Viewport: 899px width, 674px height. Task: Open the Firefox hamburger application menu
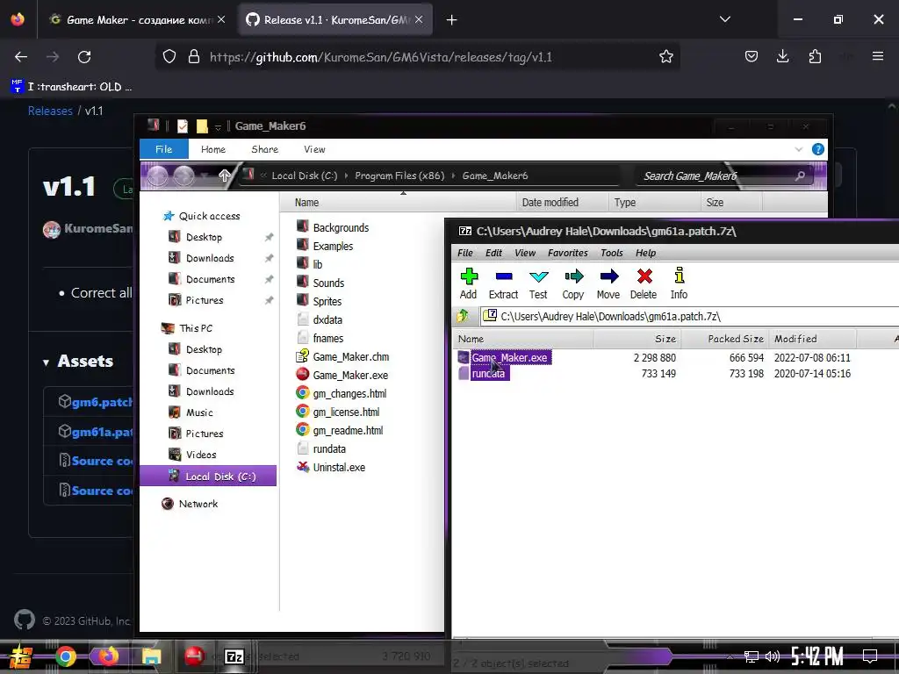(x=878, y=57)
